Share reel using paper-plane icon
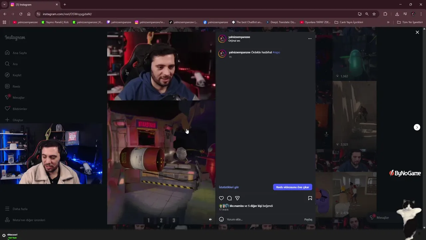The image size is (426, 240). click(x=237, y=198)
